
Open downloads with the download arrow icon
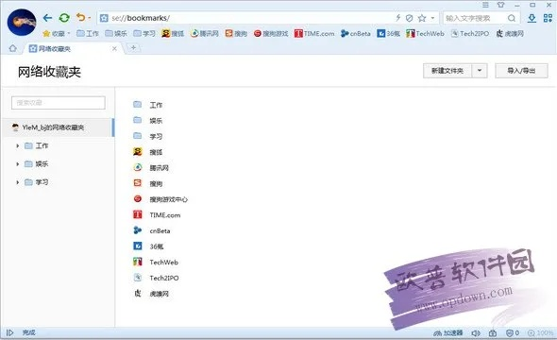[x=532, y=18]
